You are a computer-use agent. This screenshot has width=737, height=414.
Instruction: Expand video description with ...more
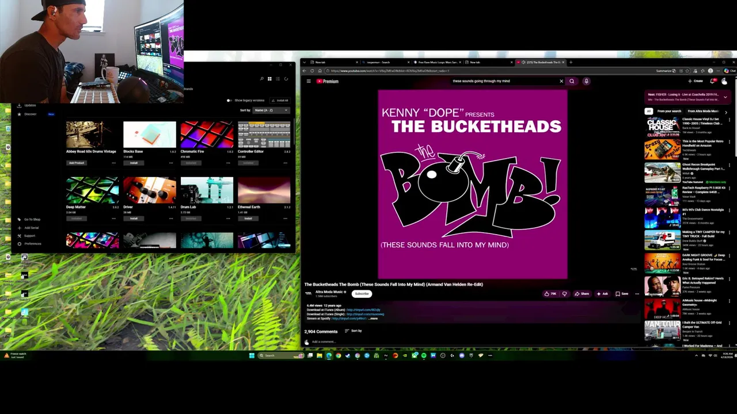point(373,318)
